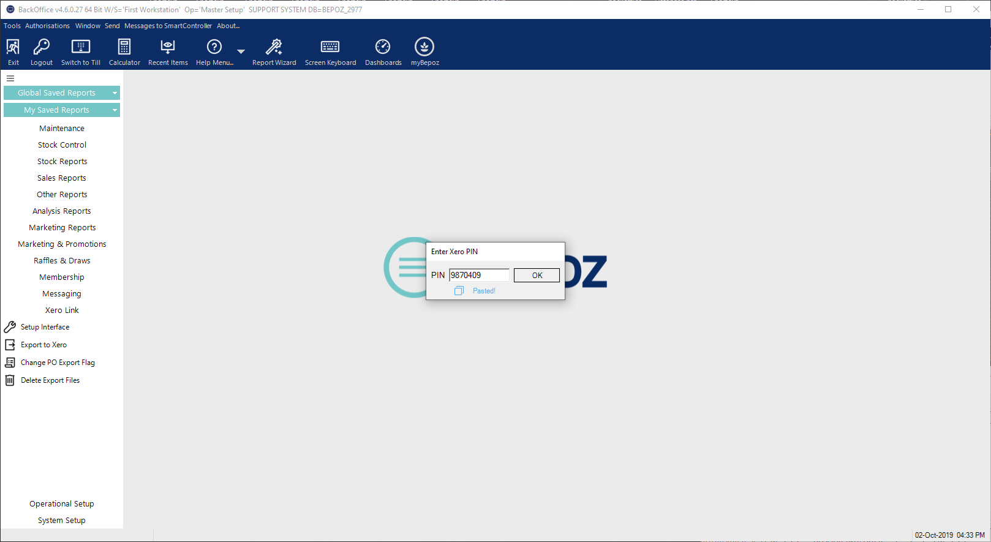
Task: Click the Setup Interface wrench icon
Action: (x=10, y=327)
